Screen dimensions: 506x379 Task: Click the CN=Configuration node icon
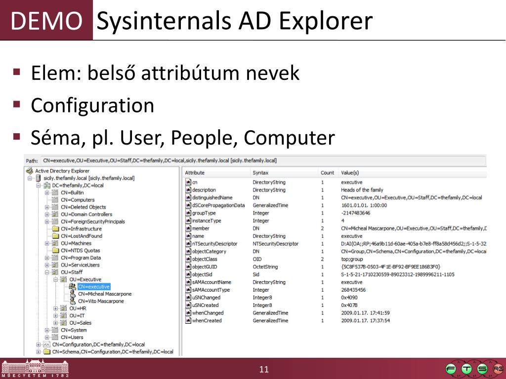pyautogui.click(x=47, y=344)
